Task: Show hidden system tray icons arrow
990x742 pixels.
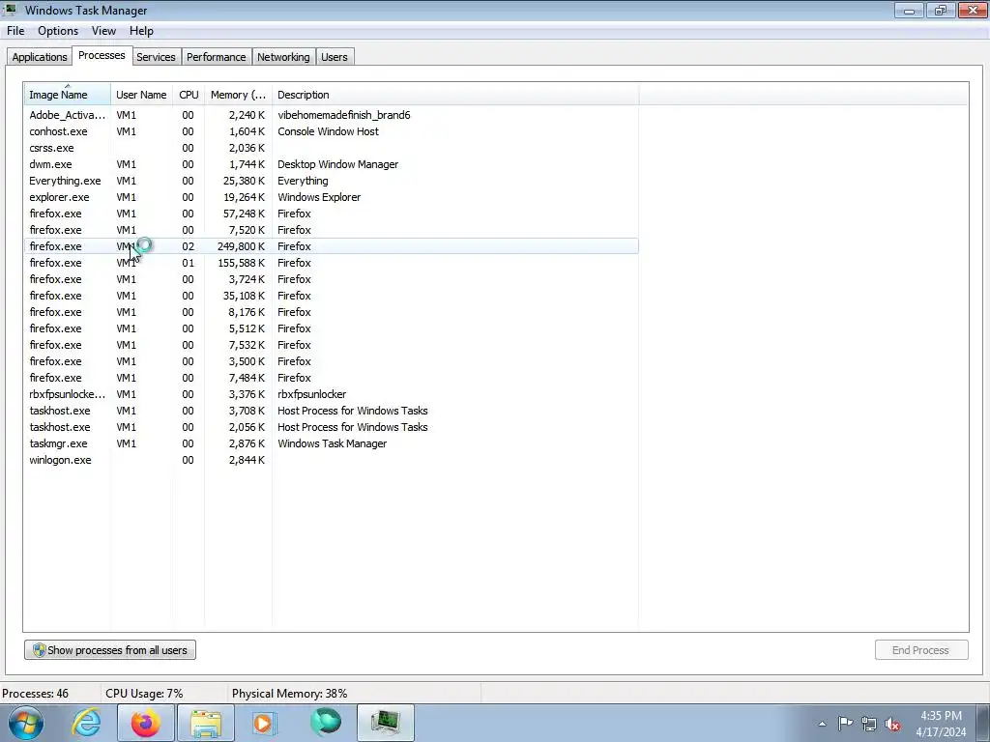Action: pos(822,724)
